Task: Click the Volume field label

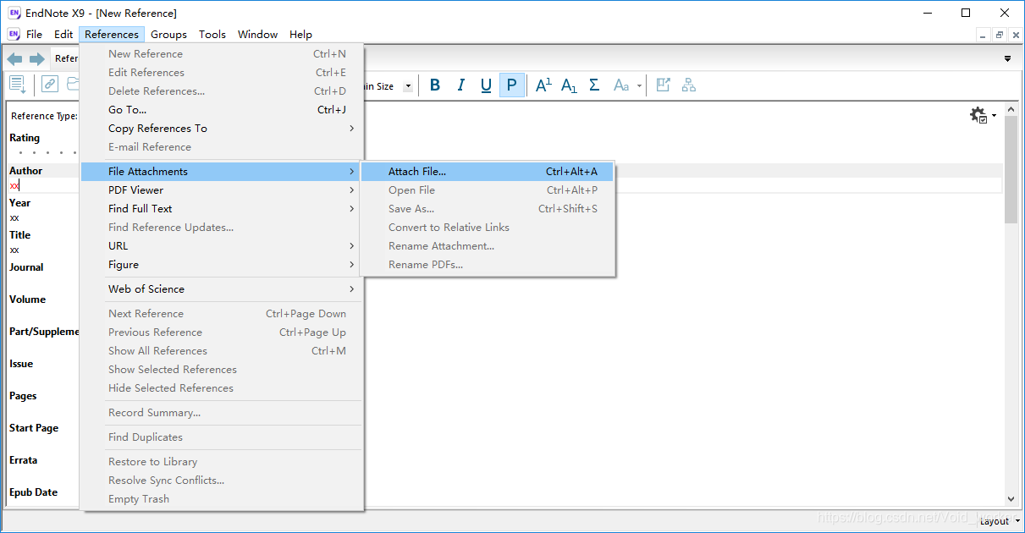Action: click(x=27, y=299)
